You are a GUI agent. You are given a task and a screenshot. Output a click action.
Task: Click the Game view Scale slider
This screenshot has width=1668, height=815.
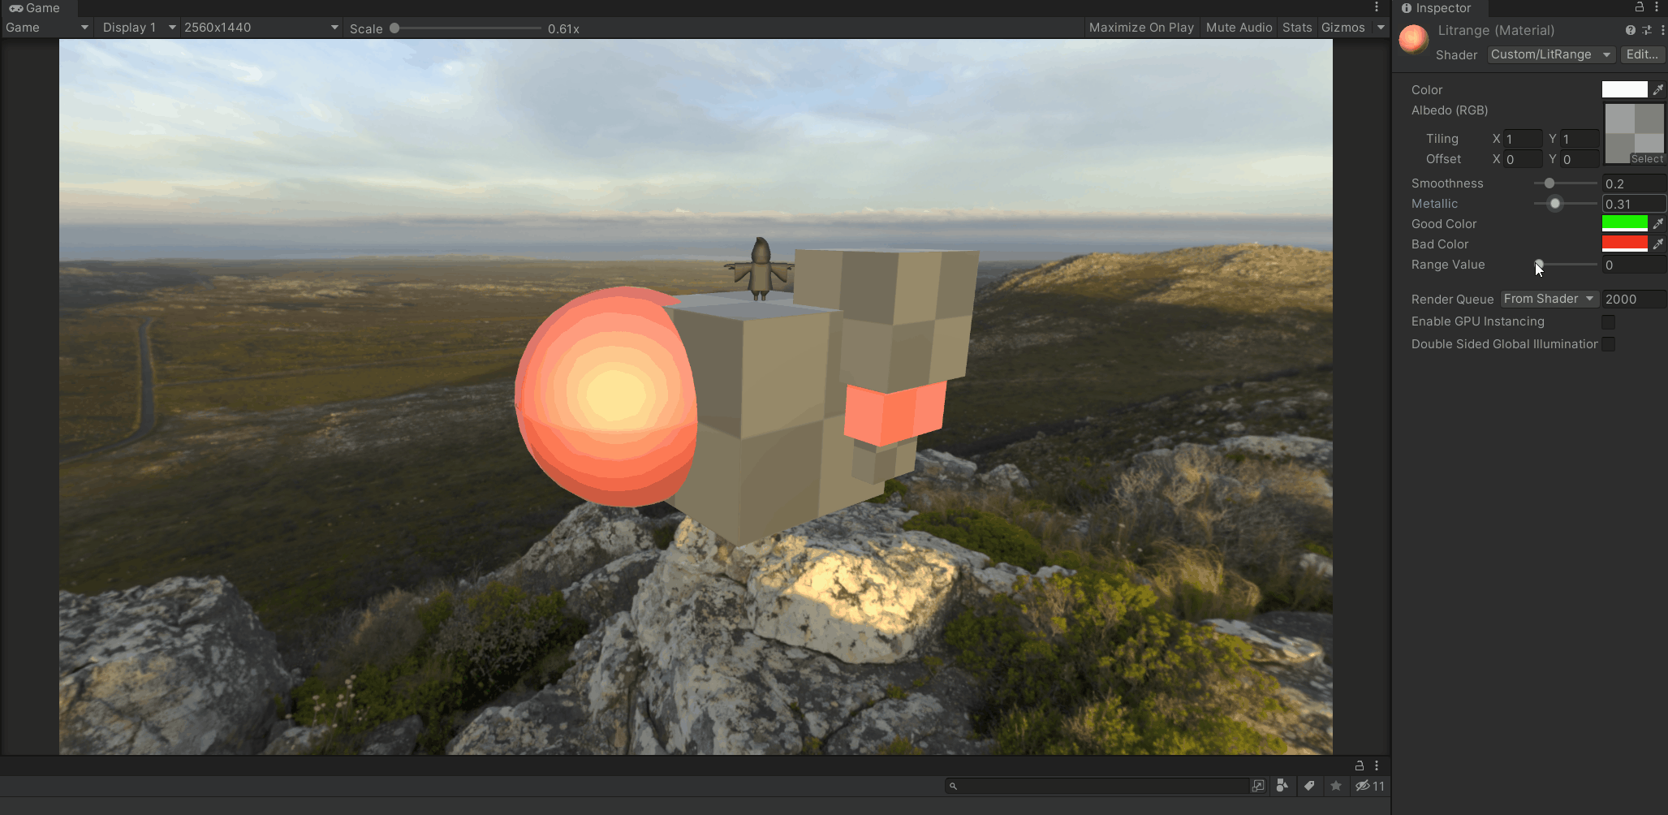coord(465,28)
